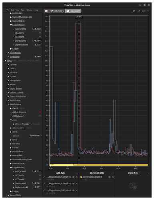
Task: Click the playback play button
Action: [x=134, y=11]
